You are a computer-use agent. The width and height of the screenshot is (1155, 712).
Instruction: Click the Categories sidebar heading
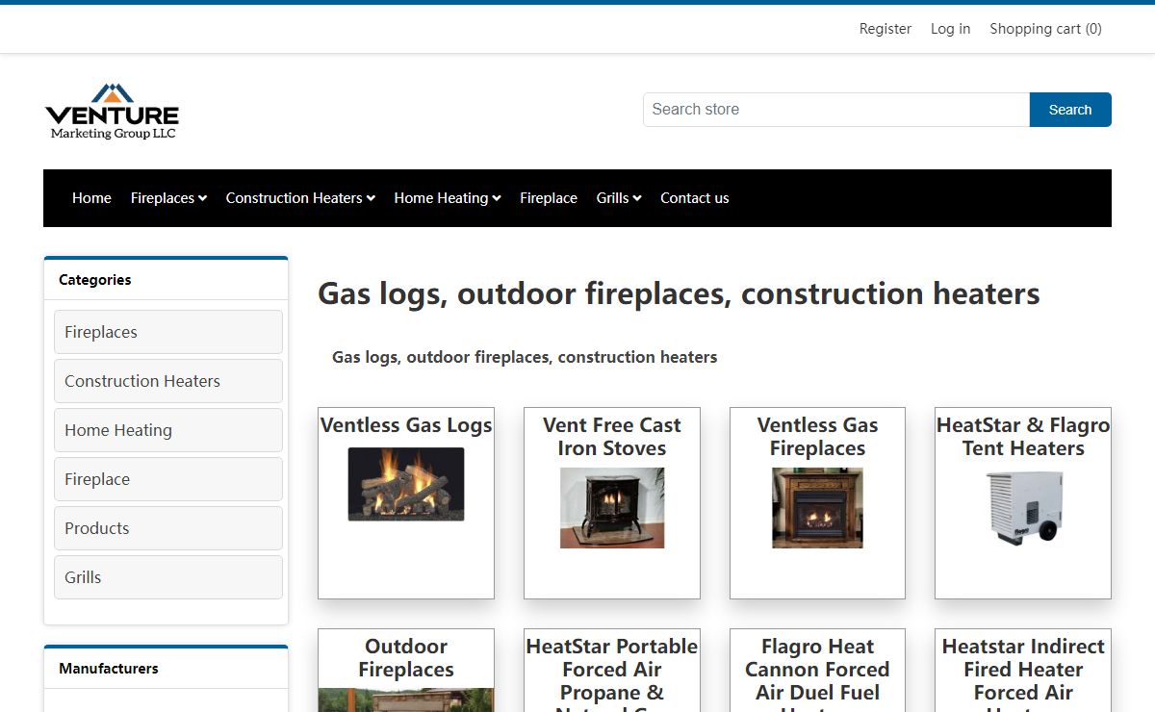click(95, 280)
